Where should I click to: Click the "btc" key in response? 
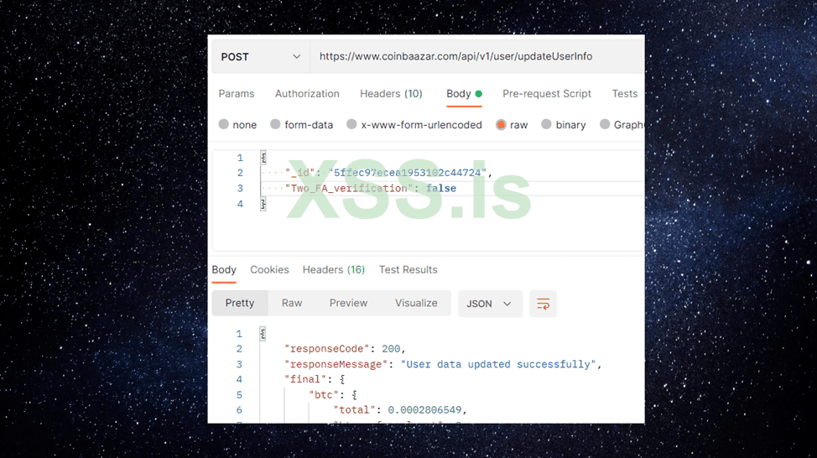pyautogui.click(x=324, y=395)
